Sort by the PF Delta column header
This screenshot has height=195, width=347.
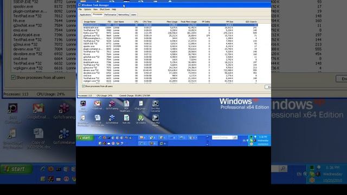206,22
